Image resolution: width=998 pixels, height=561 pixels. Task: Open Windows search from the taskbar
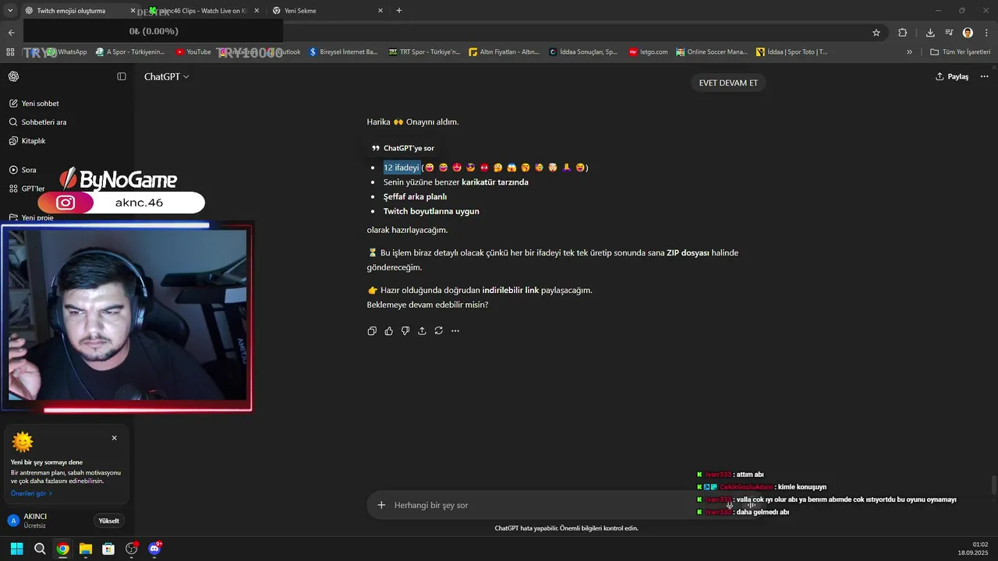(x=40, y=549)
